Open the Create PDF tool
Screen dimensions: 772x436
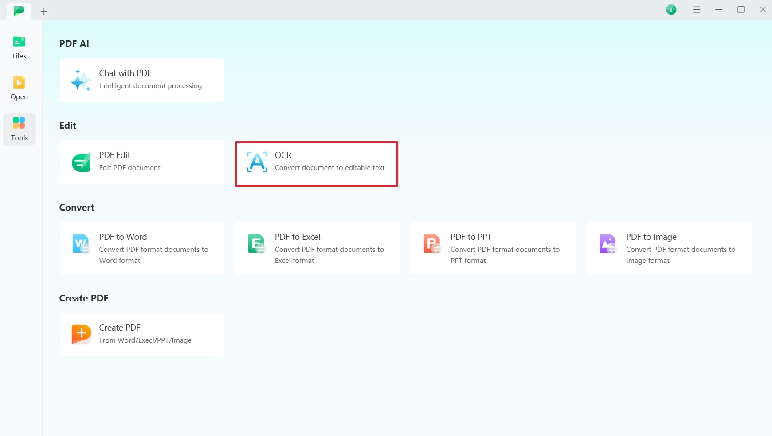(x=142, y=335)
